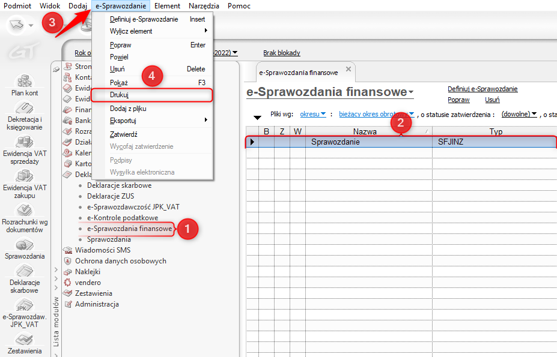Viewport: 557px width, 357px height.
Task: Expand Wylicz element submenu arrow
Action: 205,31
